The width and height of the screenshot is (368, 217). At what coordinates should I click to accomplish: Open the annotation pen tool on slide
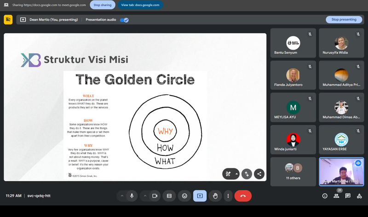pyautogui.click(x=228, y=174)
